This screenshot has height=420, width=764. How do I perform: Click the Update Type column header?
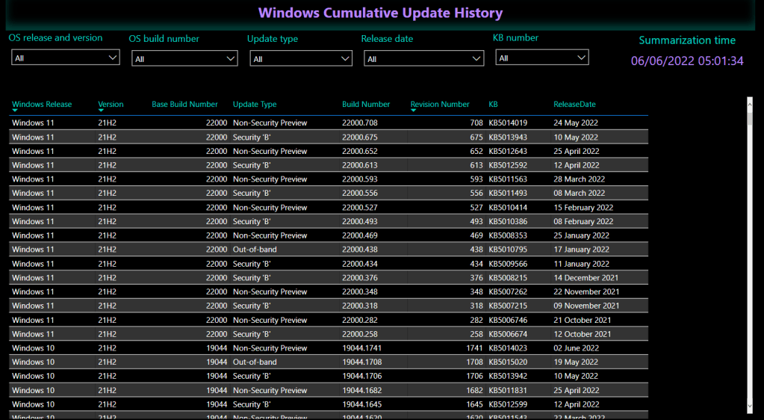[255, 105]
